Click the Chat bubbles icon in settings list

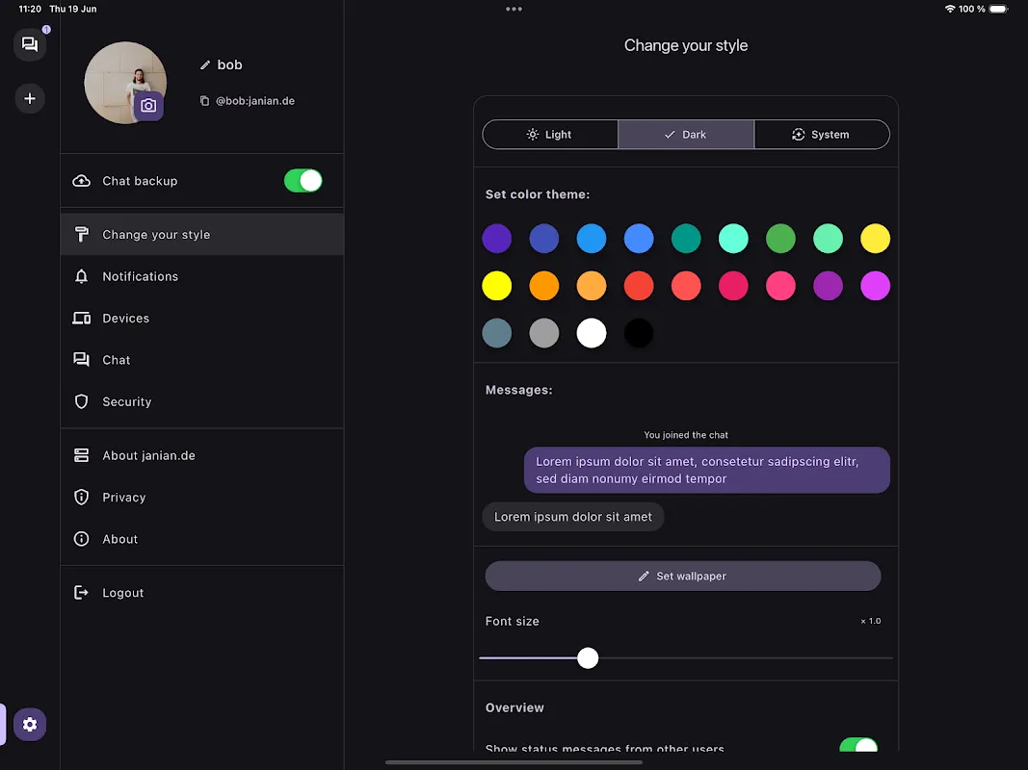pos(81,360)
